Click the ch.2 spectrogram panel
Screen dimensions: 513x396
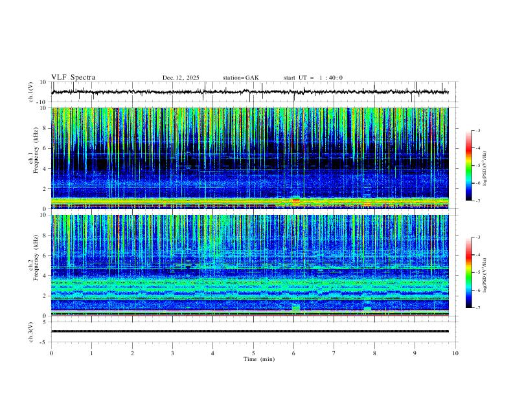coord(249,265)
